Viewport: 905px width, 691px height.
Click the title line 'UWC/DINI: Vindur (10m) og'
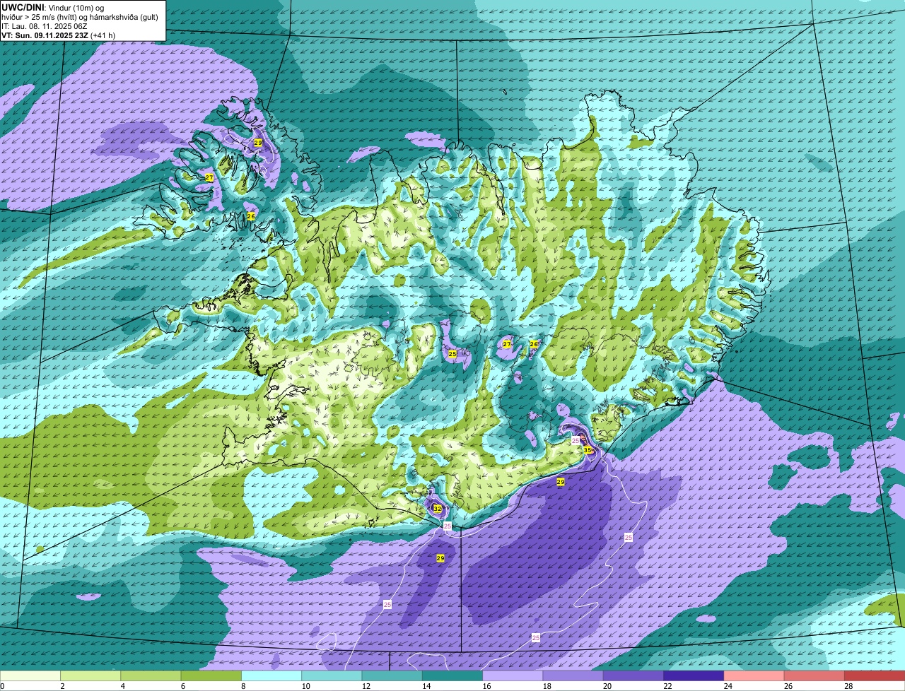point(53,7)
